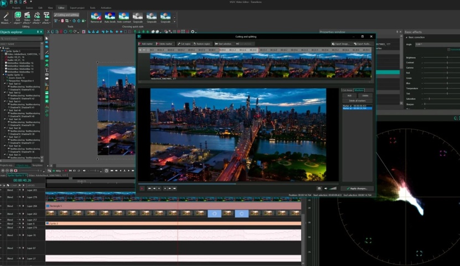Click Add button in Markers panel

click(x=349, y=95)
